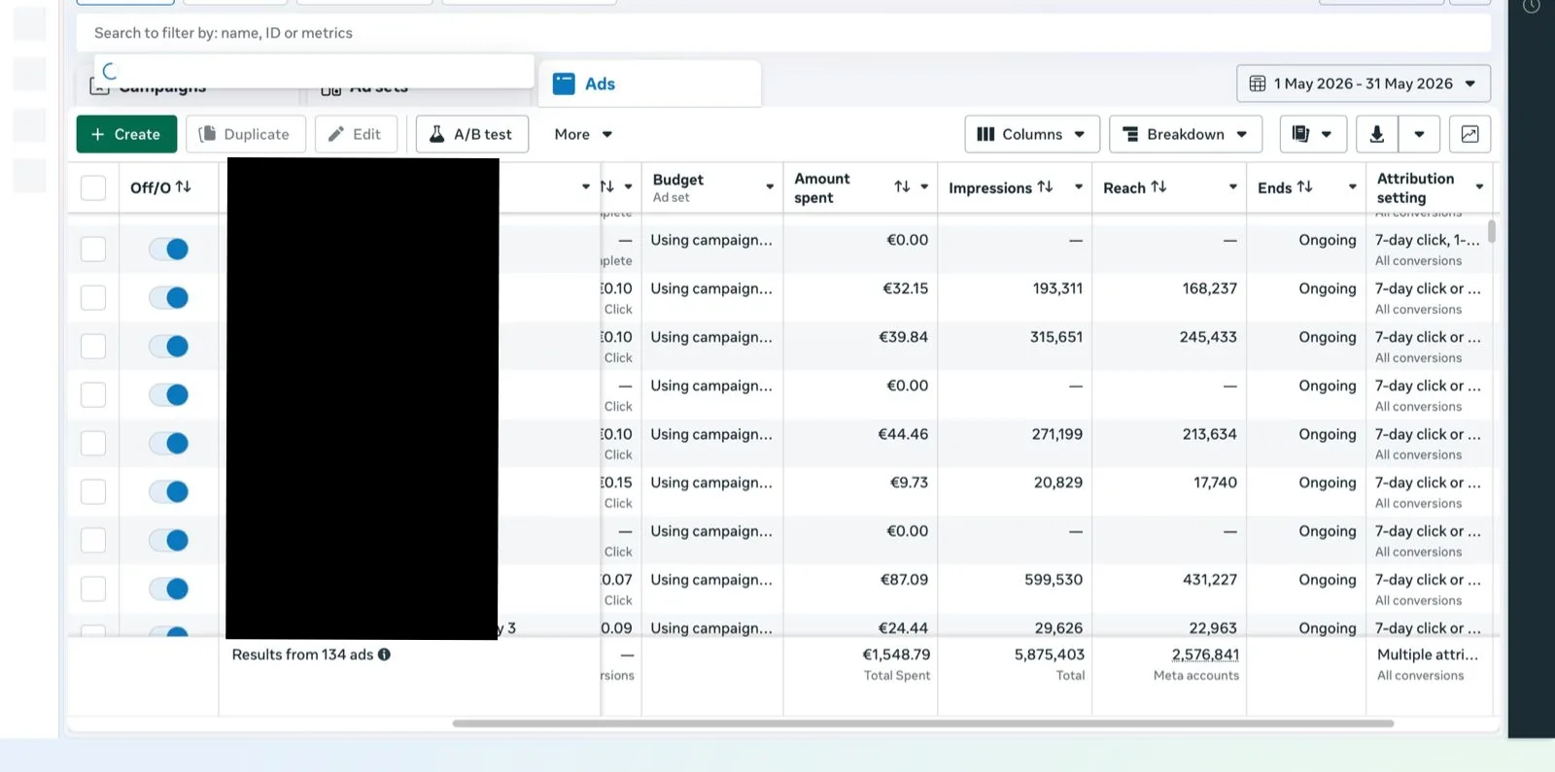Click the Duplicate button

point(246,134)
